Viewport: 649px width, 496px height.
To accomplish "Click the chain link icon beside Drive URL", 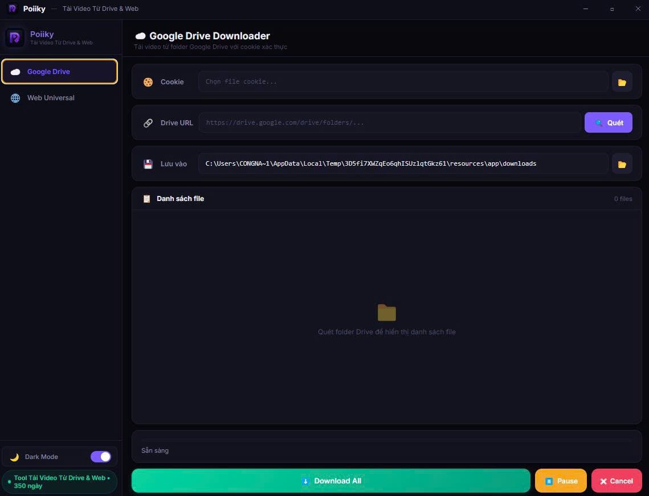I will (148, 123).
